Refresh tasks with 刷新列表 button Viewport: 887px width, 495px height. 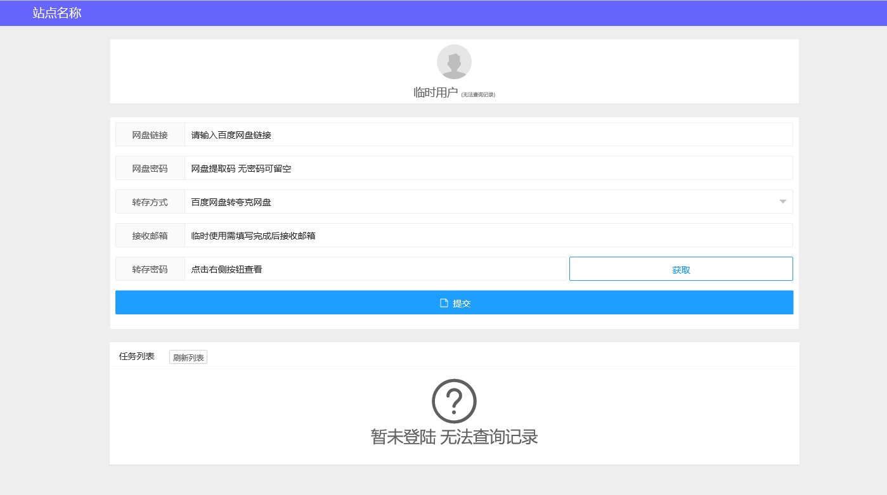(x=188, y=357)
